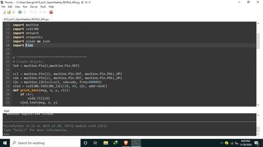Click the 'import machine' line

click(x=26, y=25)
